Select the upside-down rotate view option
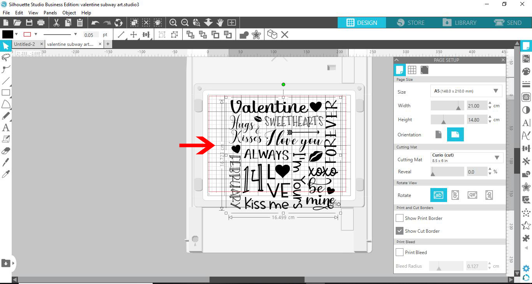Screen dimensions: 532x284 coord(472,195)
